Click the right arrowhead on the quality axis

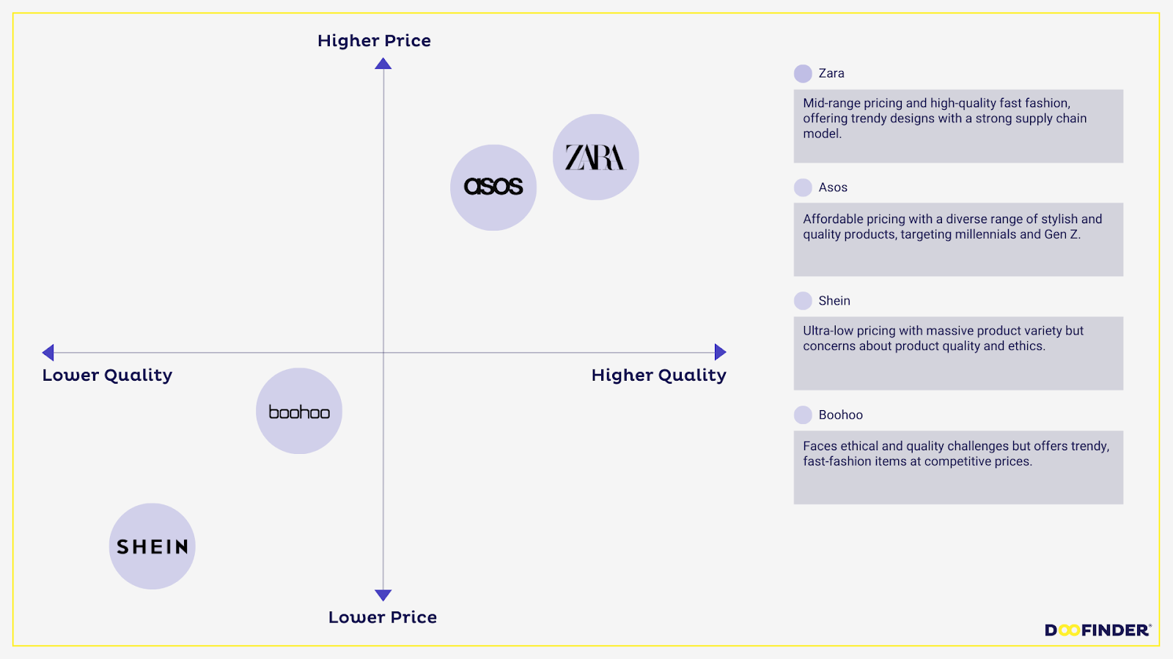pyautogui.click(x=720, y=352)
